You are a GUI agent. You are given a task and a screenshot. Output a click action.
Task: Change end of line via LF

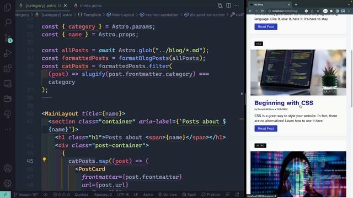[136, 194]
